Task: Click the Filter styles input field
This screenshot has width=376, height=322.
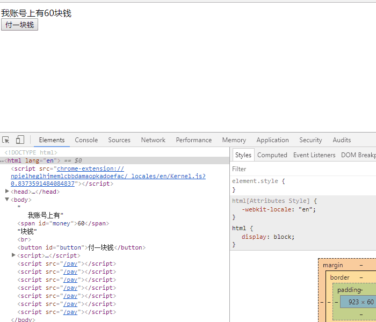Action: point(303,169)
